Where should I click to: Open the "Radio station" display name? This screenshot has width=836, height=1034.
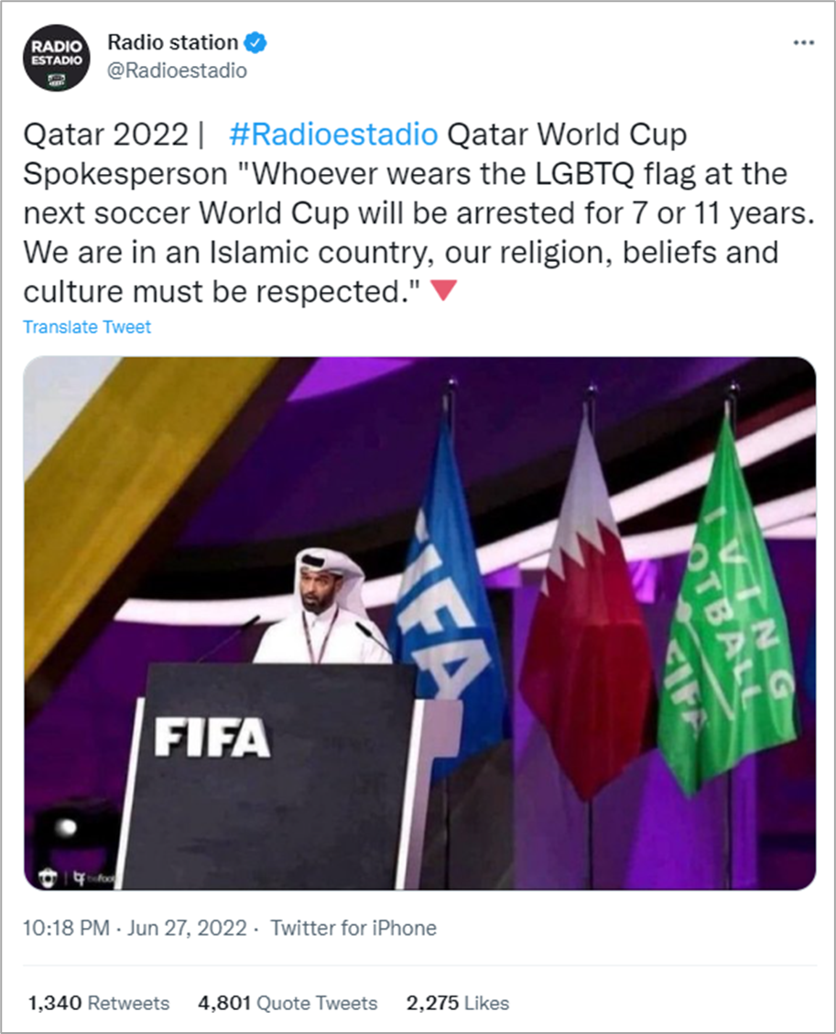pos(172,42)
